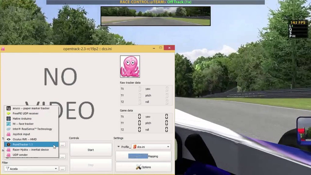
Task: Select UDP sender tracker
Action: coord(31,155)
